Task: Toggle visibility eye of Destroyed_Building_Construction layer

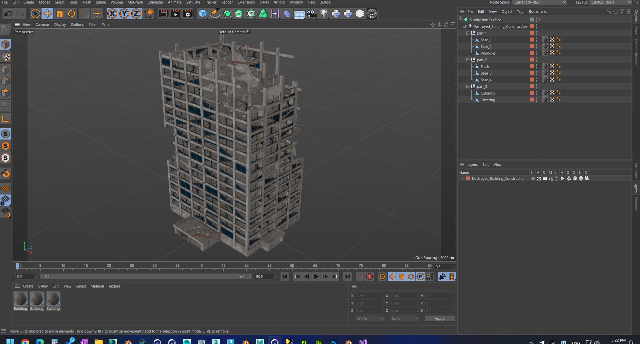Action: 539,178
